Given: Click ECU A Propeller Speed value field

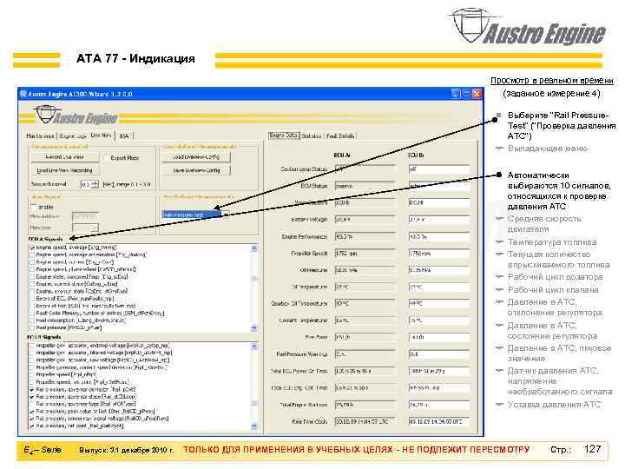Looking at the screenshot, I should tap(365, 254).
